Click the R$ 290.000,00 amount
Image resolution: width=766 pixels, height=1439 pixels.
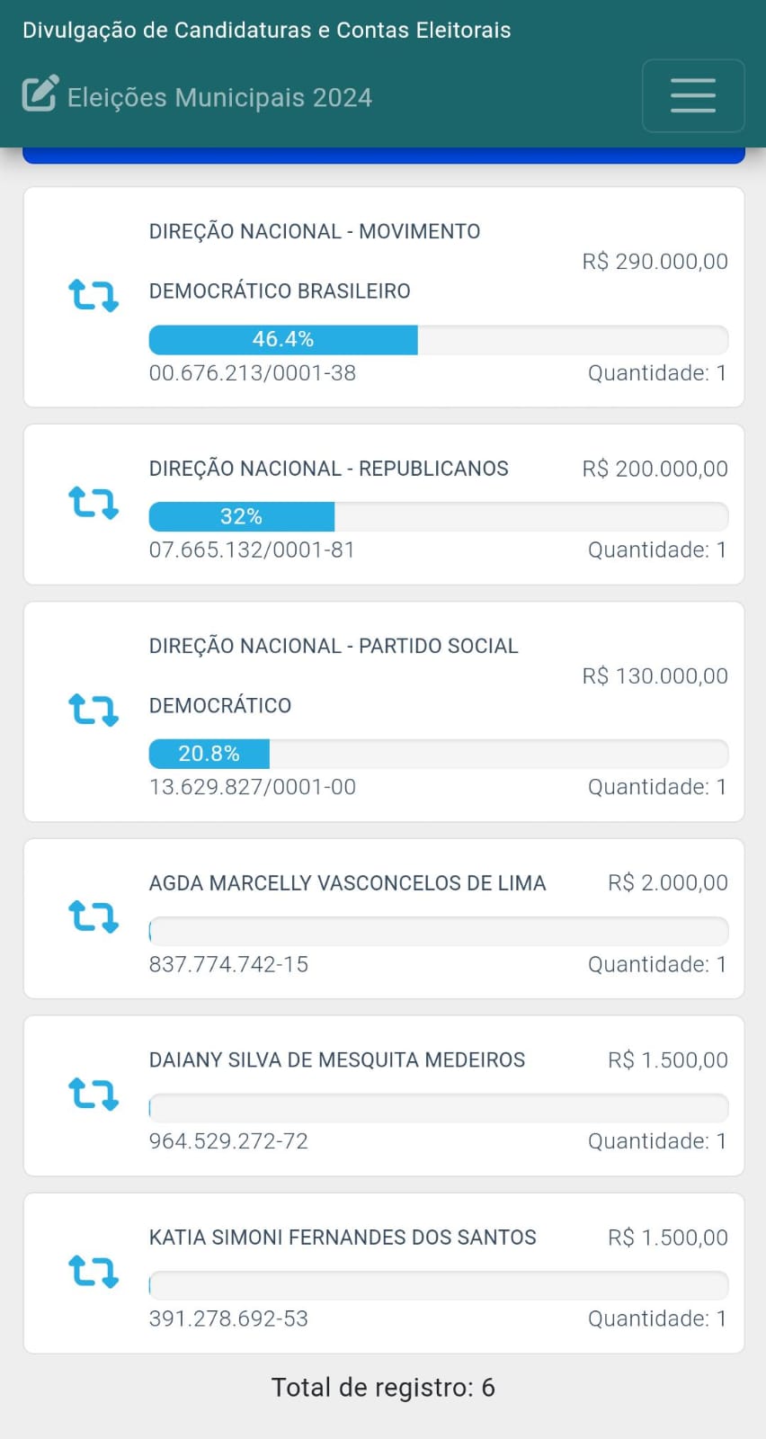point(655,262)
